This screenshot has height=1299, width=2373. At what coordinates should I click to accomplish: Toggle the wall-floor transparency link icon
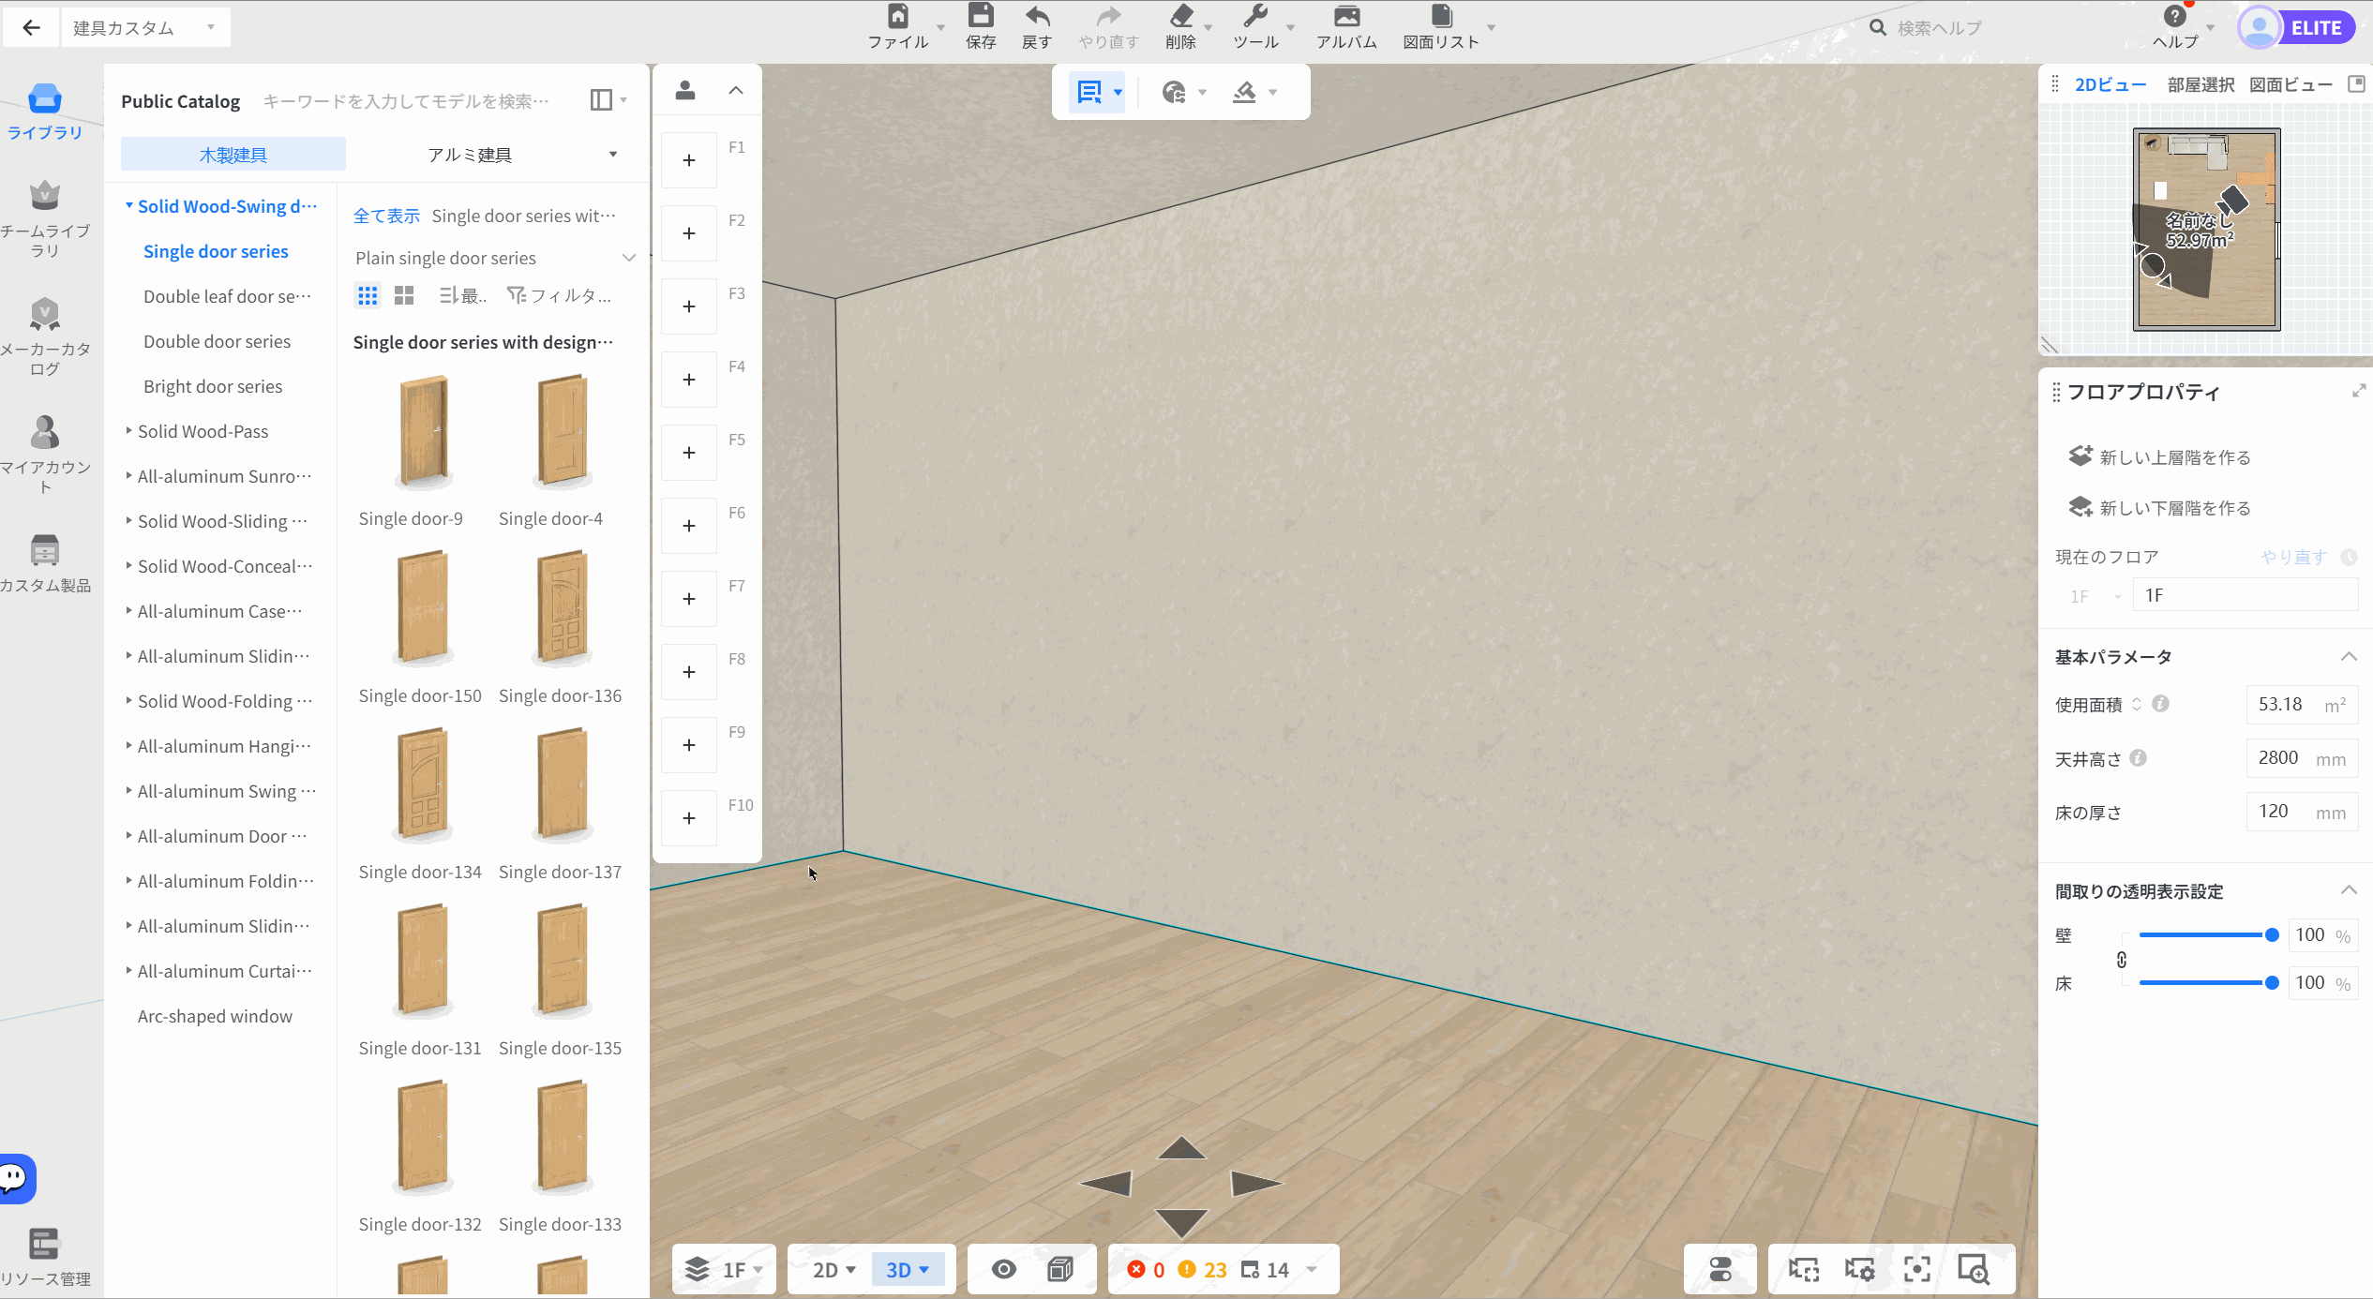(x=2122, y=960)
